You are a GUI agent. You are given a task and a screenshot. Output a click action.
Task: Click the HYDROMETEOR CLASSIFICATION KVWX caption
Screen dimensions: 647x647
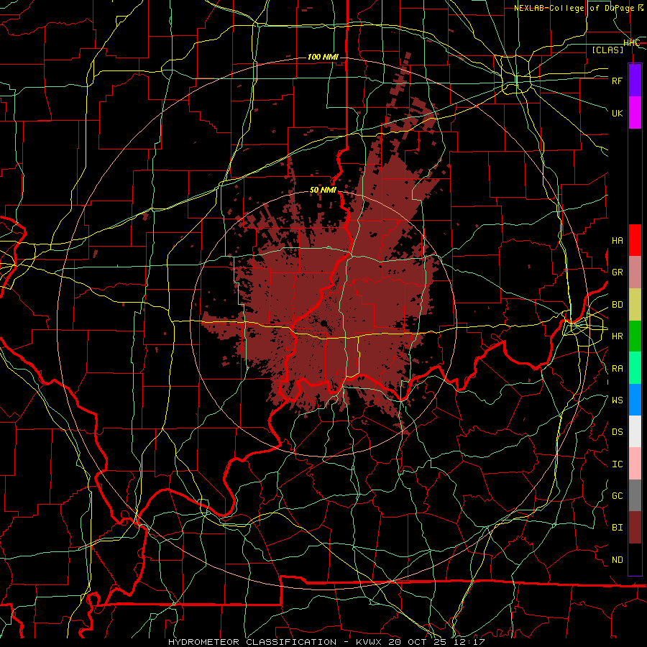pos(326,642)
